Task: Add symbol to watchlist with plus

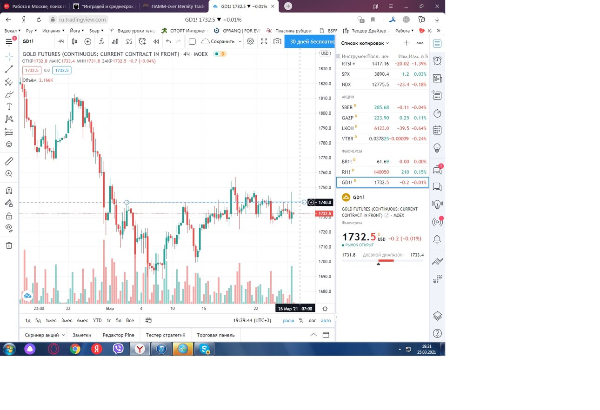Action: 407,43
